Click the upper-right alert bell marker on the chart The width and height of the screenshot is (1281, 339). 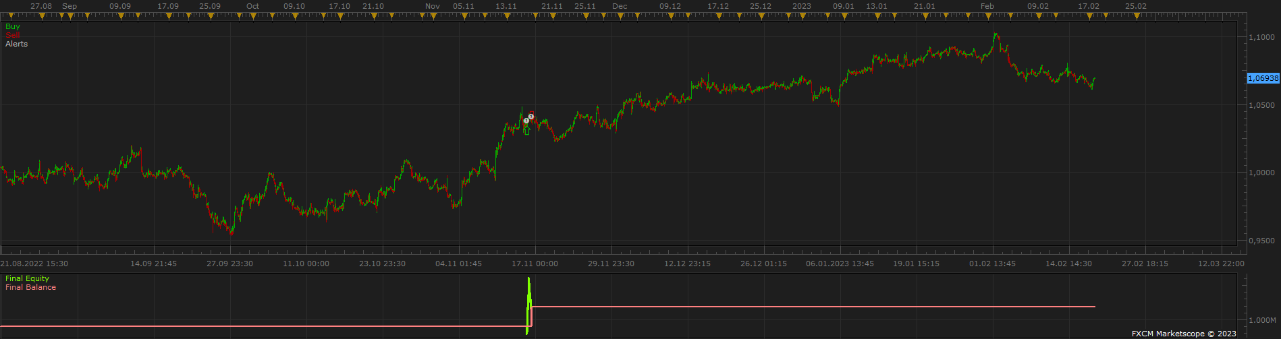(531, 117)
